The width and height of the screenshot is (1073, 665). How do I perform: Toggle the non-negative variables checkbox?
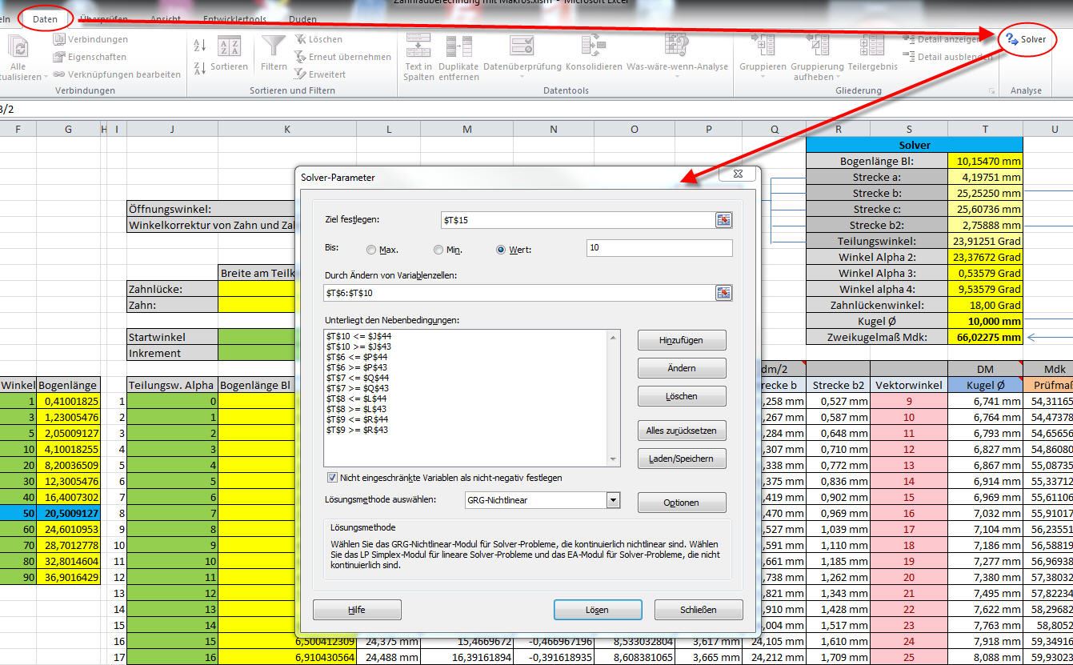(333, 478)
